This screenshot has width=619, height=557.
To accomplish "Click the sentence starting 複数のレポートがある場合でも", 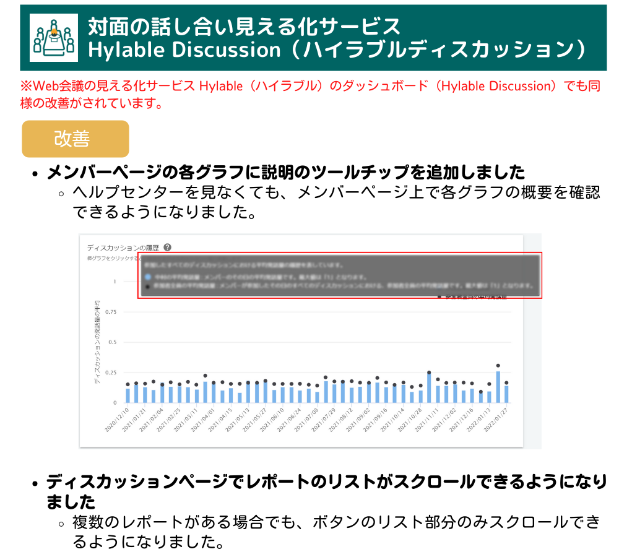I will [x=336, y=532].
